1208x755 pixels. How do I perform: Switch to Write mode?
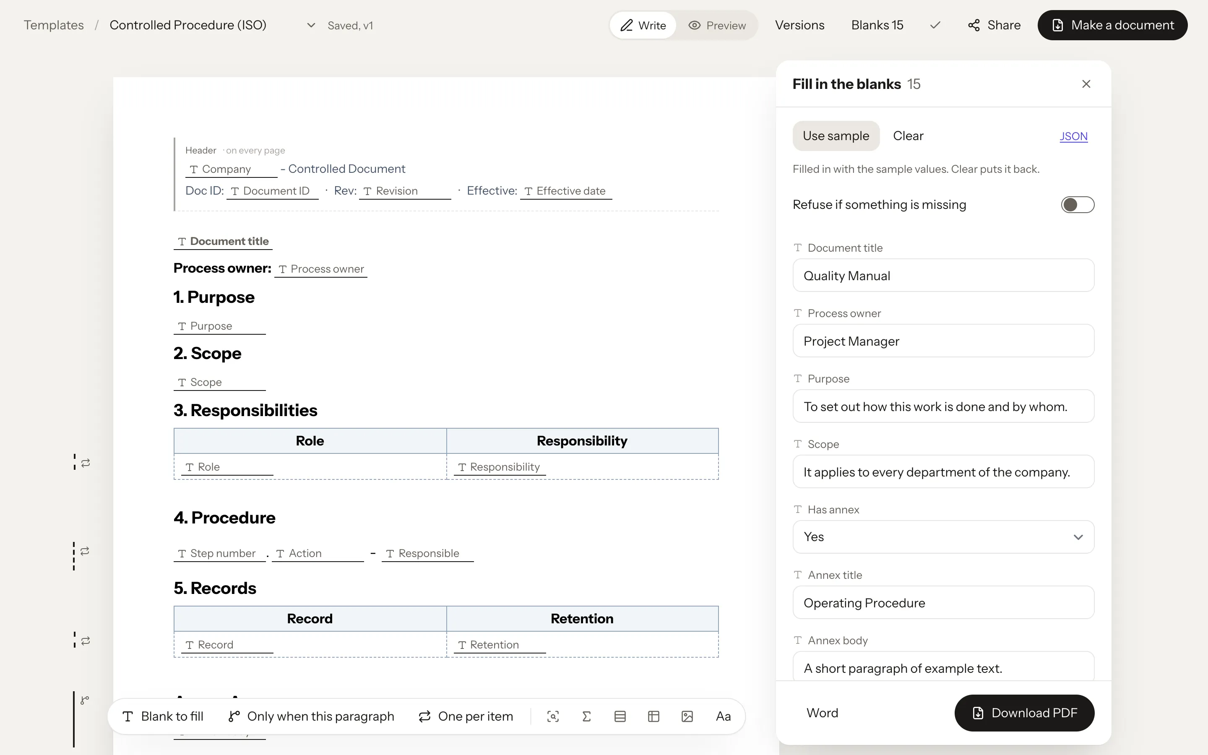tap(643, 26)
